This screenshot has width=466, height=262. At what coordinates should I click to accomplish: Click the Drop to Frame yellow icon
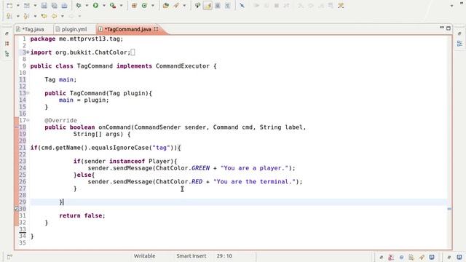341,5
